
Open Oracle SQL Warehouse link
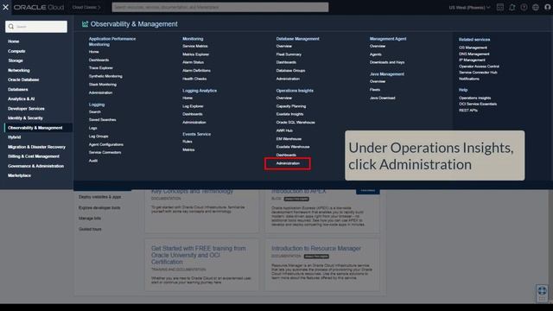point(296,123)
